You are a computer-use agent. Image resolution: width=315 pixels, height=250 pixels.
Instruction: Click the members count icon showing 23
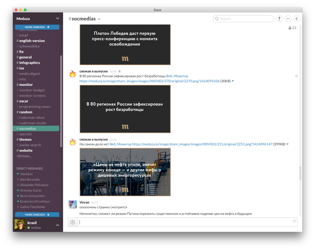292,28
